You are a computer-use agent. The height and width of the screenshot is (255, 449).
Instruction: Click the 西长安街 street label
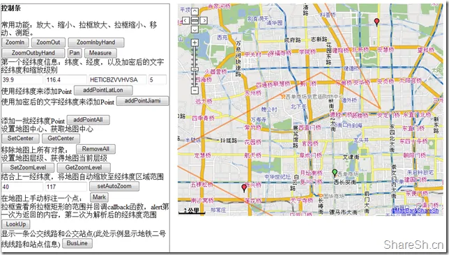tap(345, 182)
